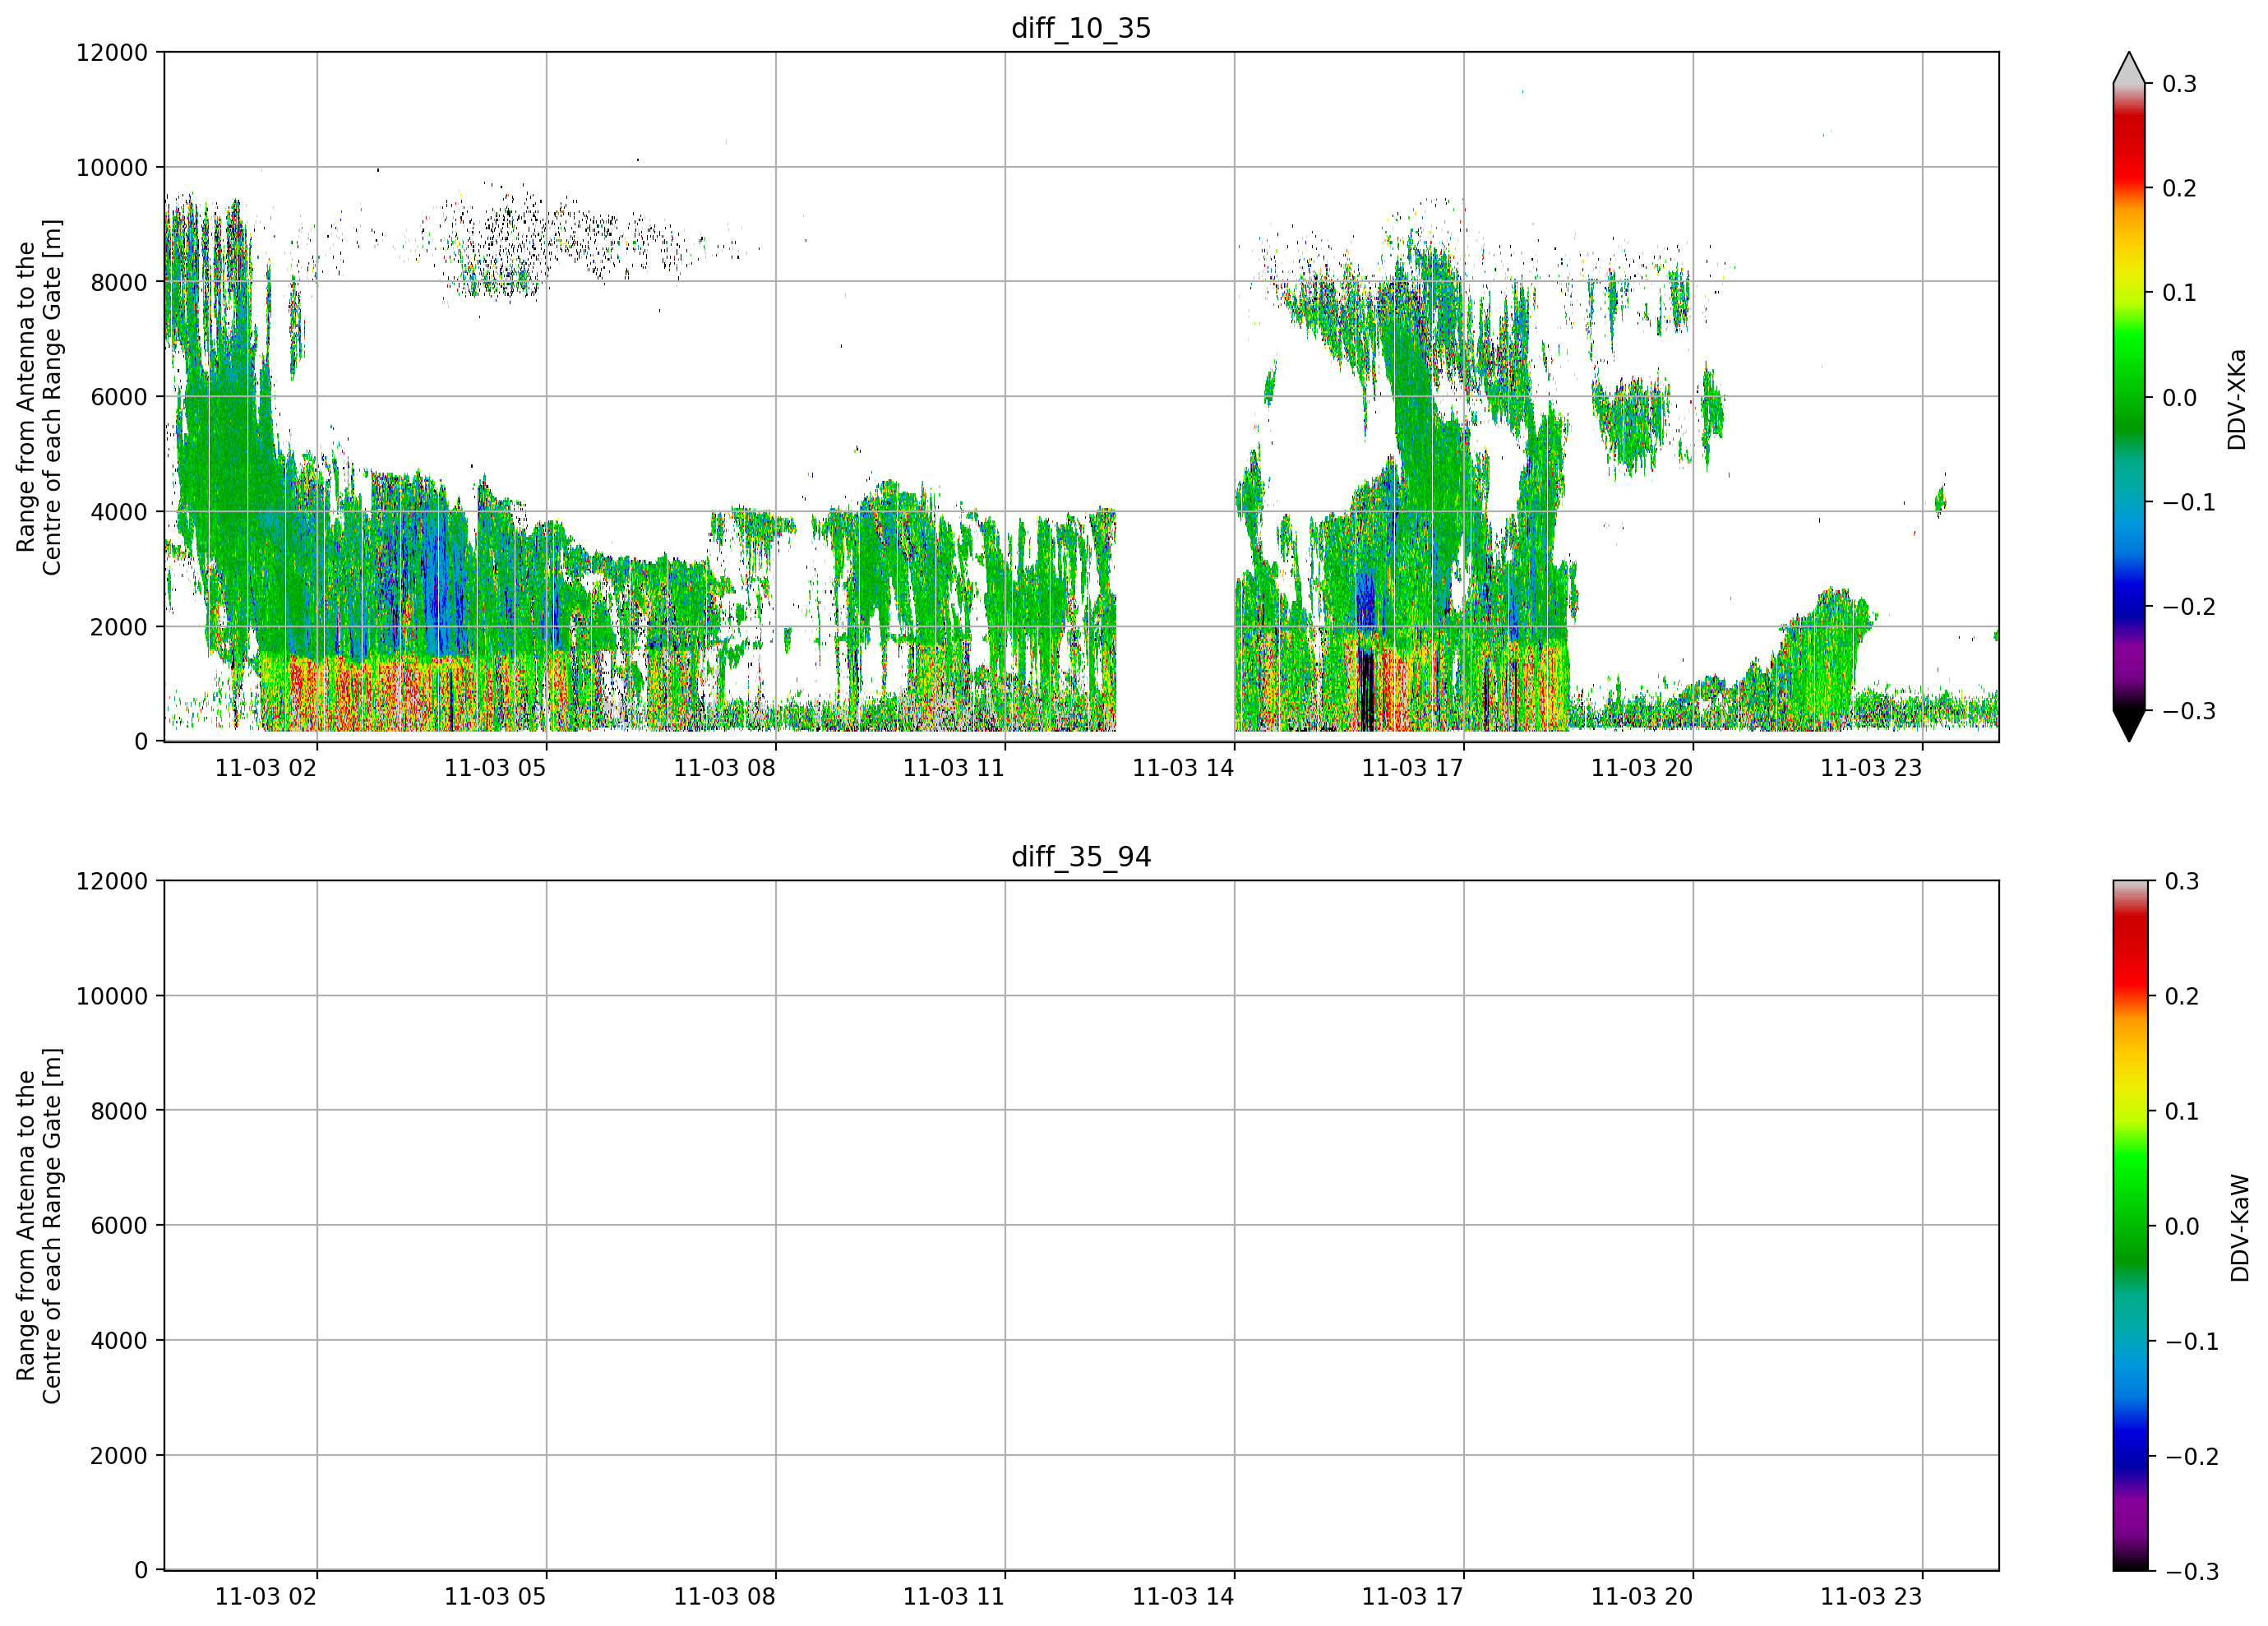Click the 0.1 tick on DDV-XKa colorbar
The image size is (2268, 1626).
coord(2179,293)
